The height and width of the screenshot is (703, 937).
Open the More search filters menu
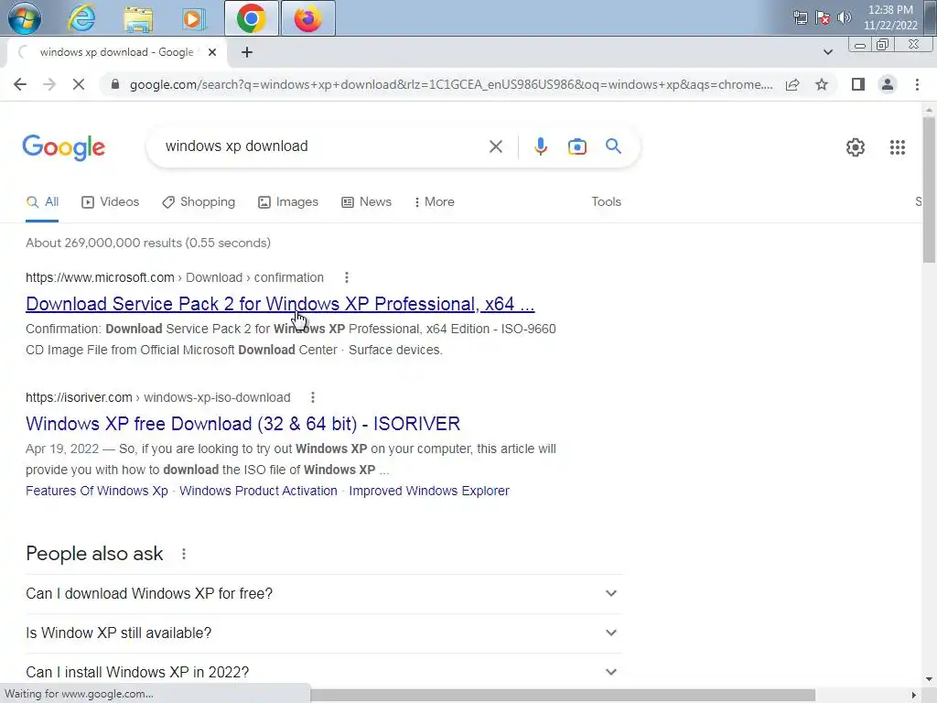pyautogui.click(x=434, y=202)
